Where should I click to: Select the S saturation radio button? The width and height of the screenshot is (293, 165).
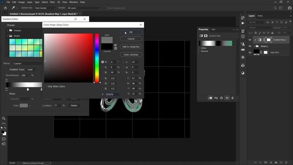[103, 67]
